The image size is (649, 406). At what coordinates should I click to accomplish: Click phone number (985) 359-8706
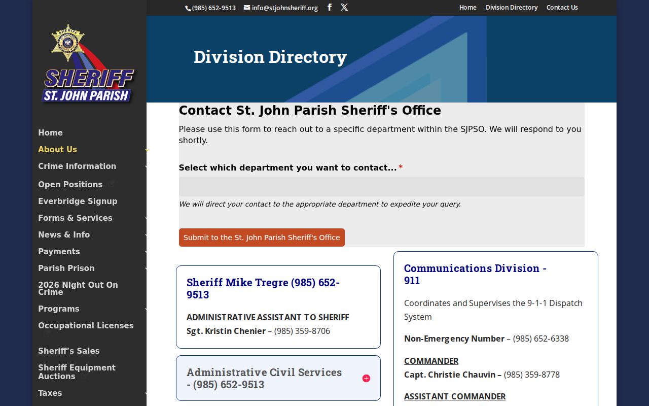pos(302,331)
